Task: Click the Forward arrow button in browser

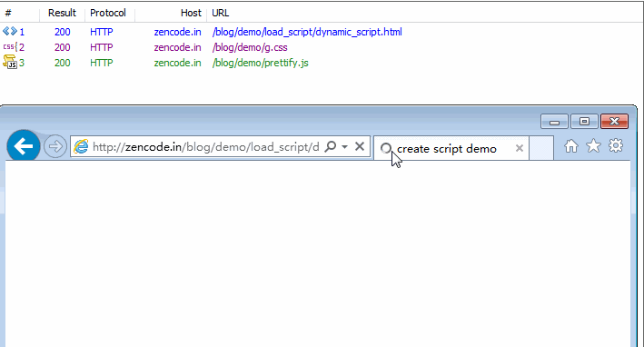Action: (x=55, y=146)
